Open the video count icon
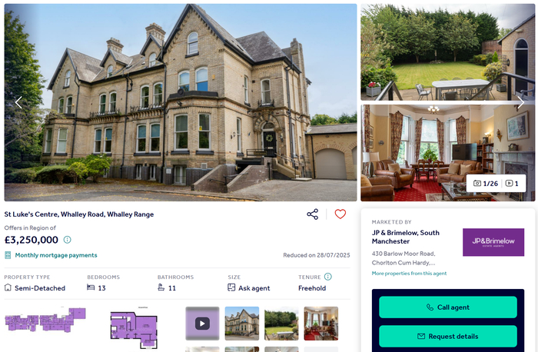Image resolution: width=538 pixels, height=352 pixels. tap(509, 183)
